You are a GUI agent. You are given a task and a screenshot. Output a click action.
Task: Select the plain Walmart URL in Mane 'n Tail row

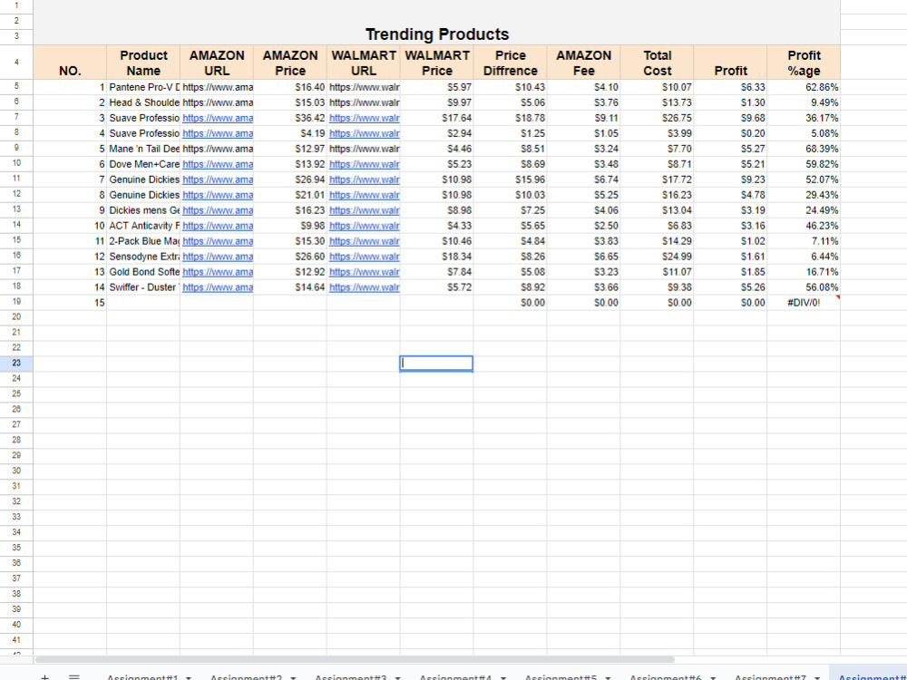click(x=364, y=149)
